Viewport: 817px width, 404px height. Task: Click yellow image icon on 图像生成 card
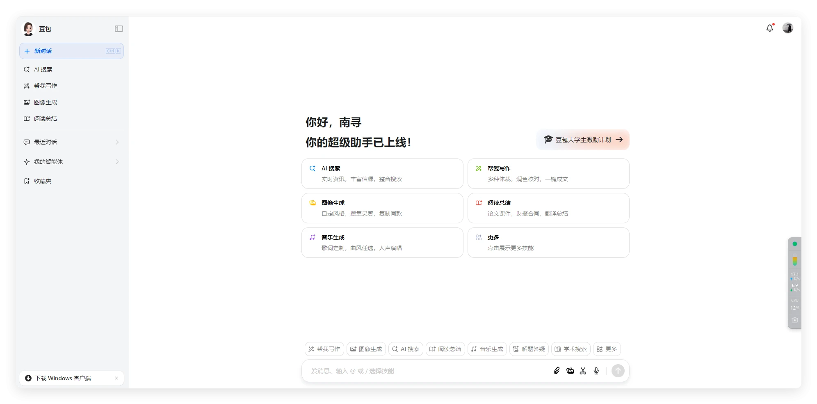coord(313,203)
